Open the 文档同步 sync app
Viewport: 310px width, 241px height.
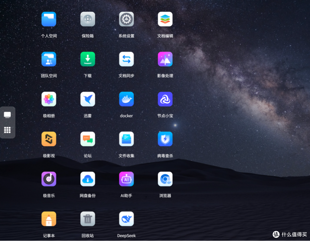[126, 59]
